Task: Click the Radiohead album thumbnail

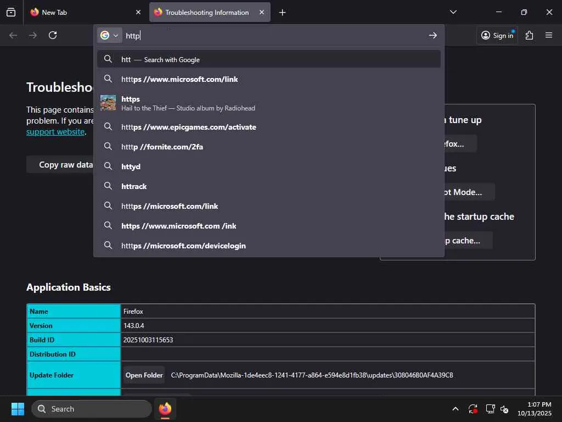Action: tap(108, 103)
